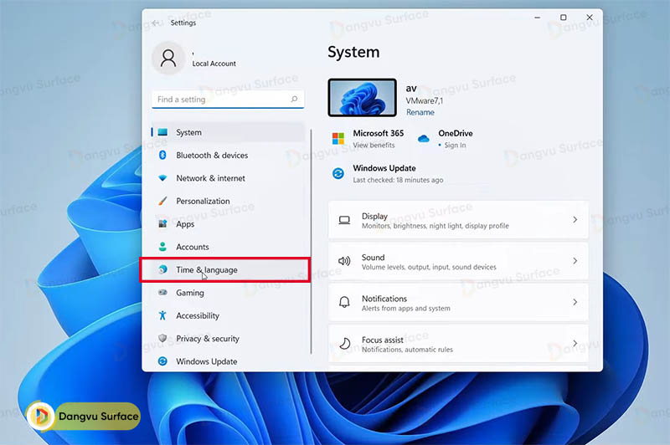Select Apps in the sidebar
Image resolution: width=670 pixels, height=445 pixels.
click(228, 224)
